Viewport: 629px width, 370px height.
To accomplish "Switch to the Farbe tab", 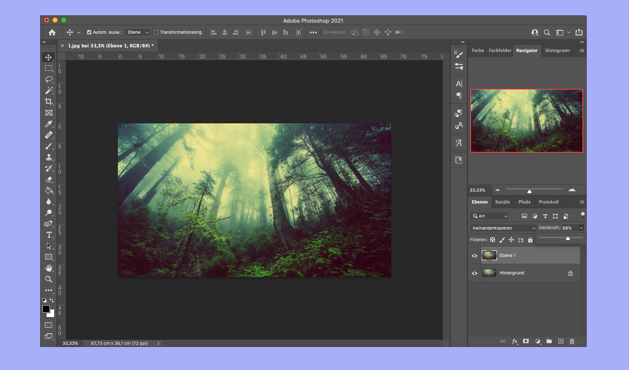I will click(x=478, y=50).
